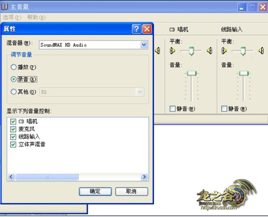268x217 pixels.
Task: Click left speaker icon under CD 唱机 balance
Action: pos(172,51)
